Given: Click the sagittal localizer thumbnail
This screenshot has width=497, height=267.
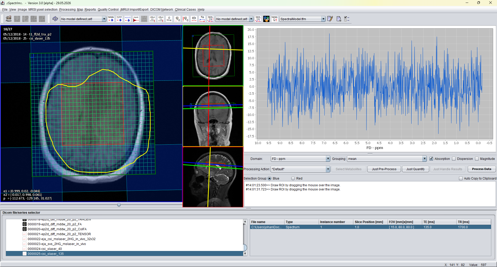Looking at the screenshot, I should click(x=213, y=177).
